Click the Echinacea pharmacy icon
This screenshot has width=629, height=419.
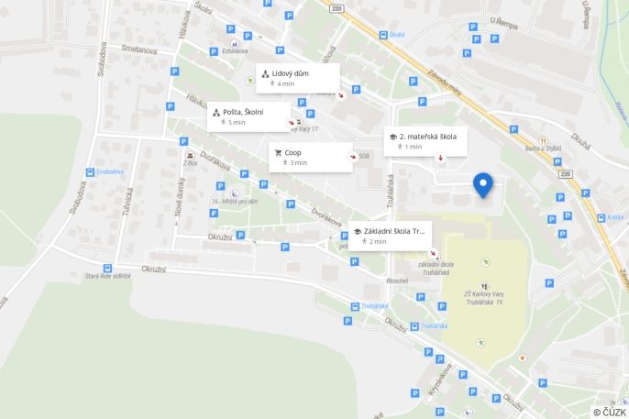point(235,43)
